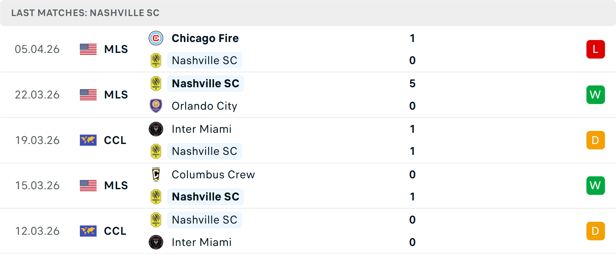Click the red L result badge
This screenshot has width=616, height=254.
pos(595,49)
